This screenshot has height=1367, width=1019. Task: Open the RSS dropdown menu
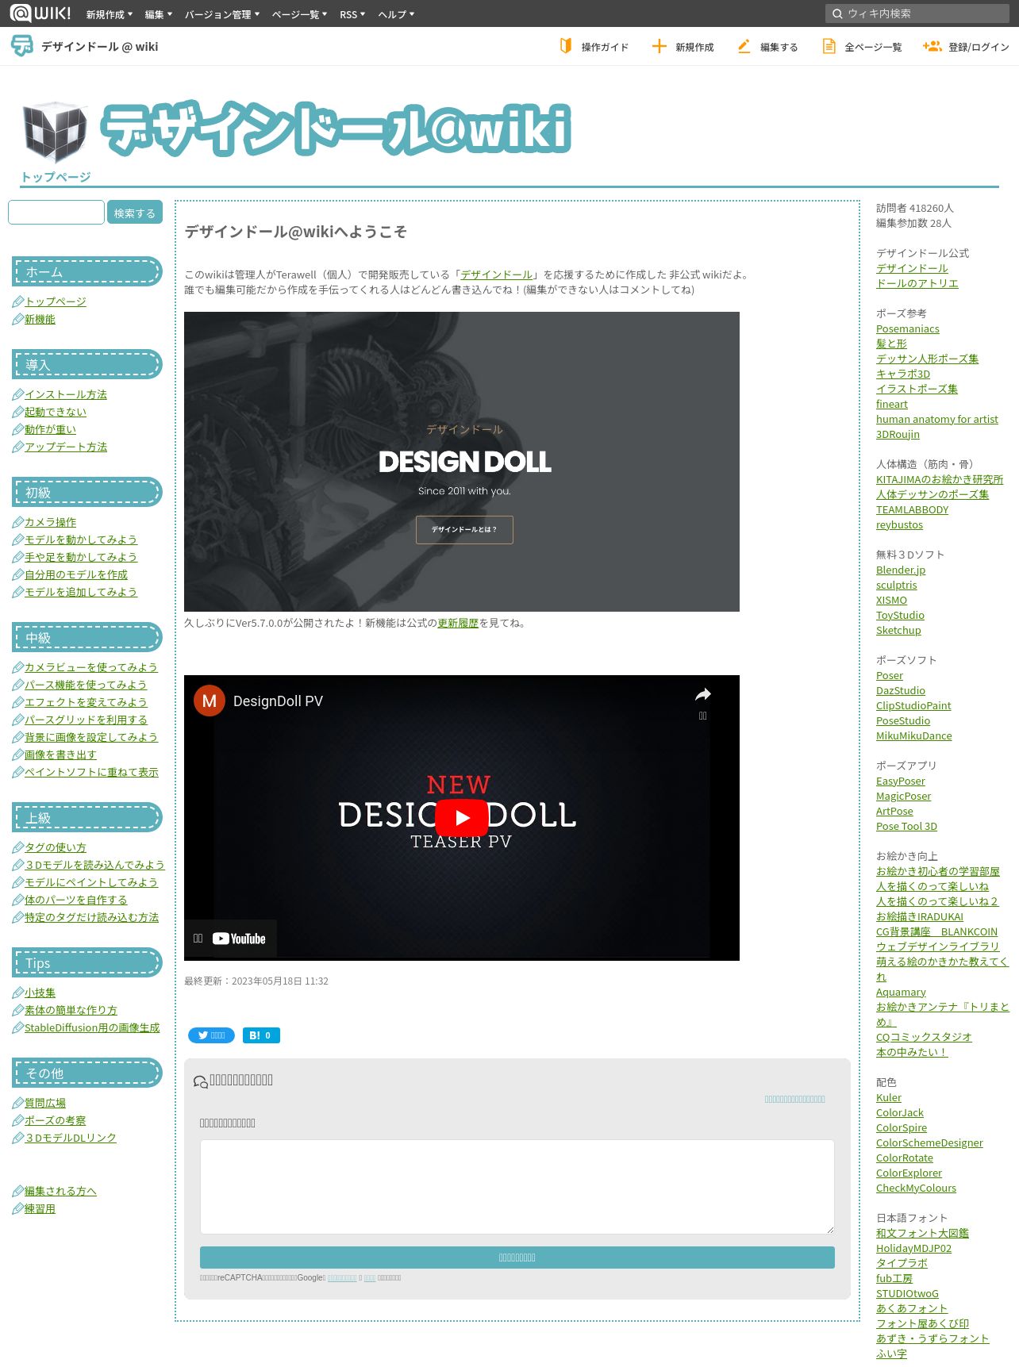click(352, 14)
